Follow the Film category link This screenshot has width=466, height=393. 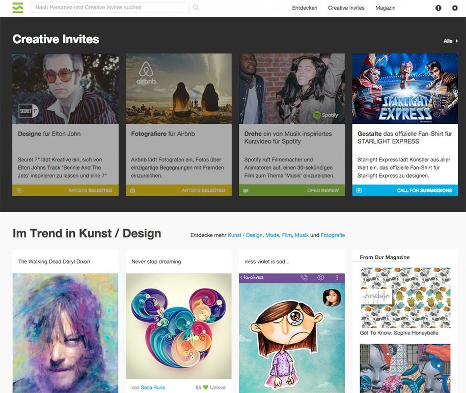point(287,235)
